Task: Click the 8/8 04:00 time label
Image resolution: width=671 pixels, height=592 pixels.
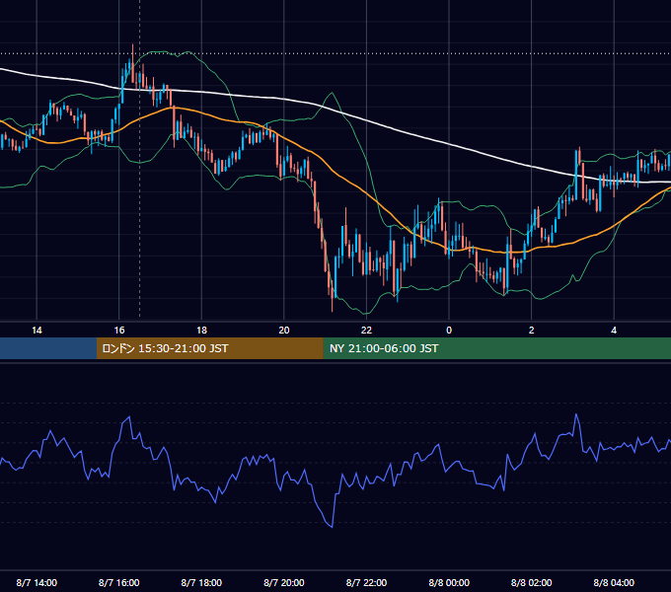Action: tap(614, 582)
